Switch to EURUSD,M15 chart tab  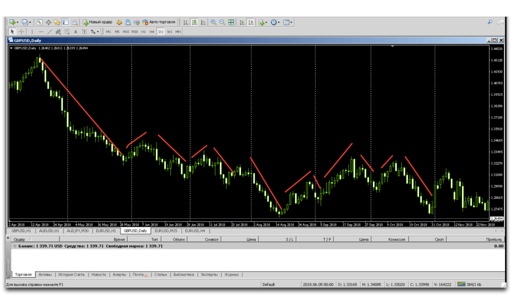click(166, 231)
